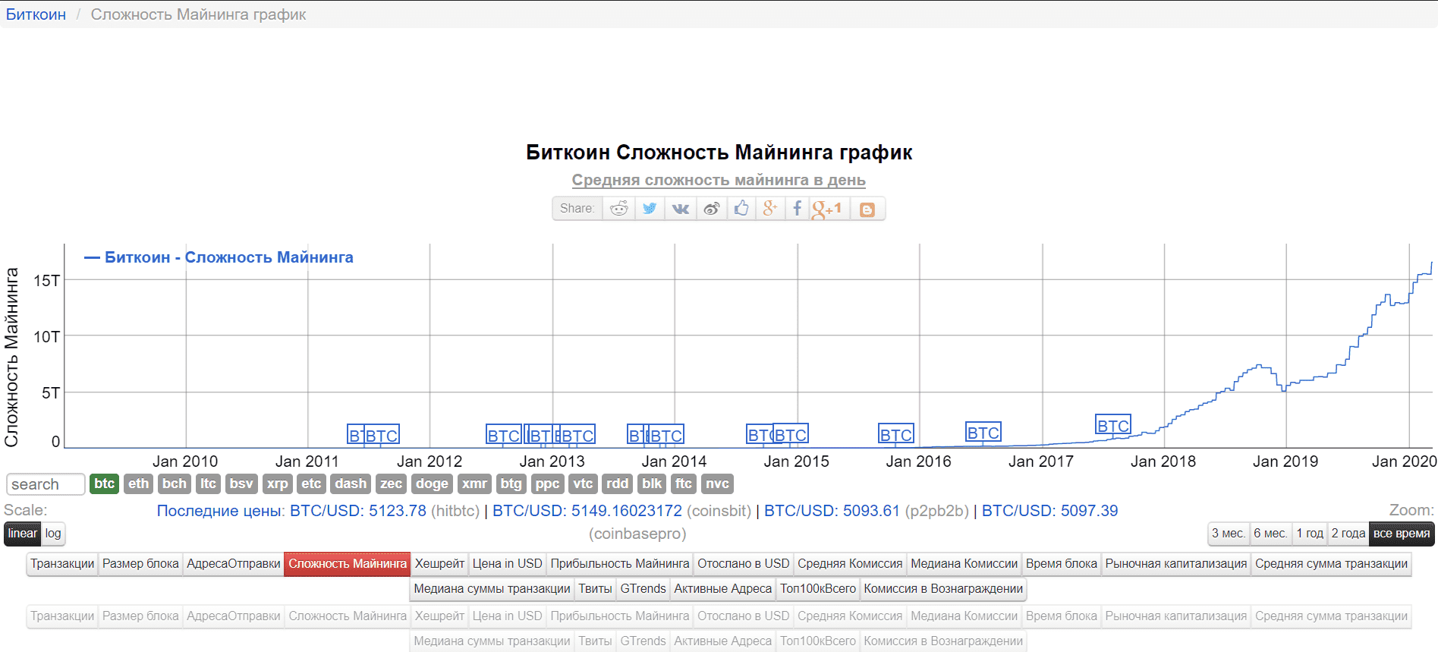Select the bsv coin tag
The height and width of the screenshot is (652, 1438).
pyautogui.click(x=241, y=483)
